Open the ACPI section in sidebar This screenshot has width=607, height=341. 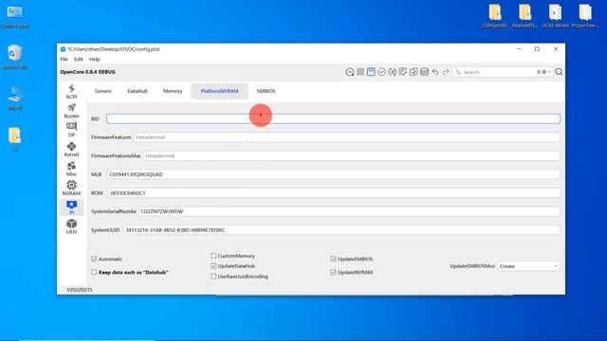pyautogui.click(x=71, y=92)
